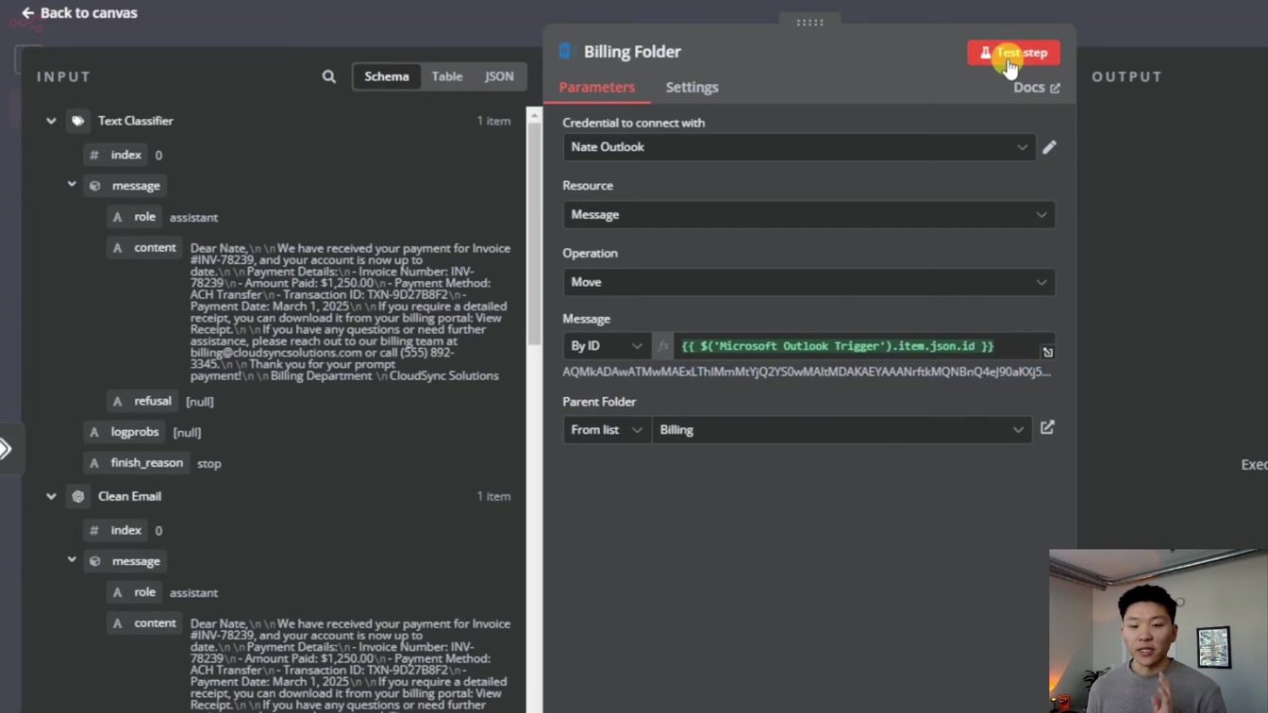Open the Resource dropdown set to Message
The width and height of the screenshot is (1268, 713).
(809, 215)
